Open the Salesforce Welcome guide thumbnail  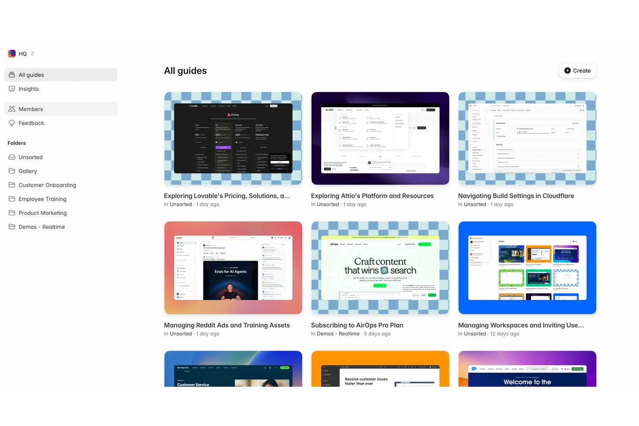point(527,369)
